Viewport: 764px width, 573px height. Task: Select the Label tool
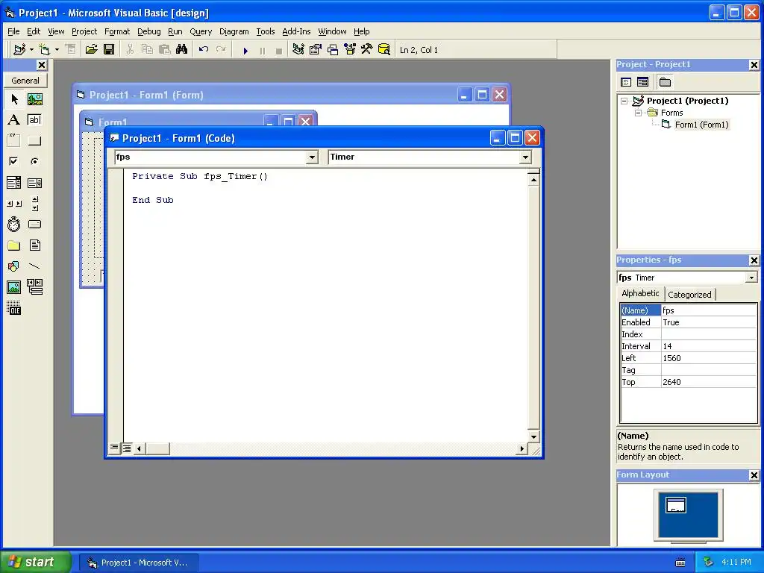point(14,120)
